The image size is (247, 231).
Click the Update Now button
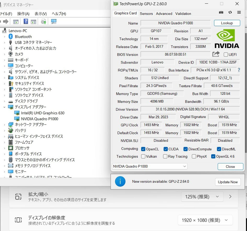pos(228,182)
